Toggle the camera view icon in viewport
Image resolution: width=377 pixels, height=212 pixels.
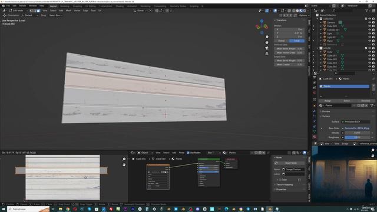(267, 48)
